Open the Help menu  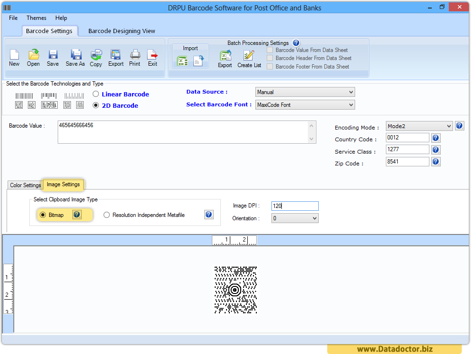tap(61, 17)
